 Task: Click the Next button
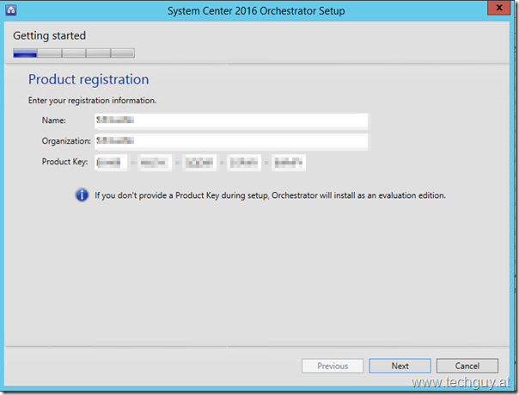coord(400,366)
